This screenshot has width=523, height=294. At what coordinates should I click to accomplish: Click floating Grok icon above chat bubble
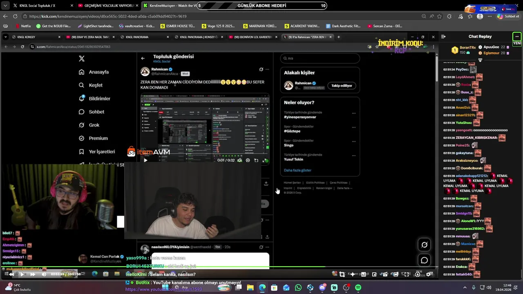click(x=425, y=245)
